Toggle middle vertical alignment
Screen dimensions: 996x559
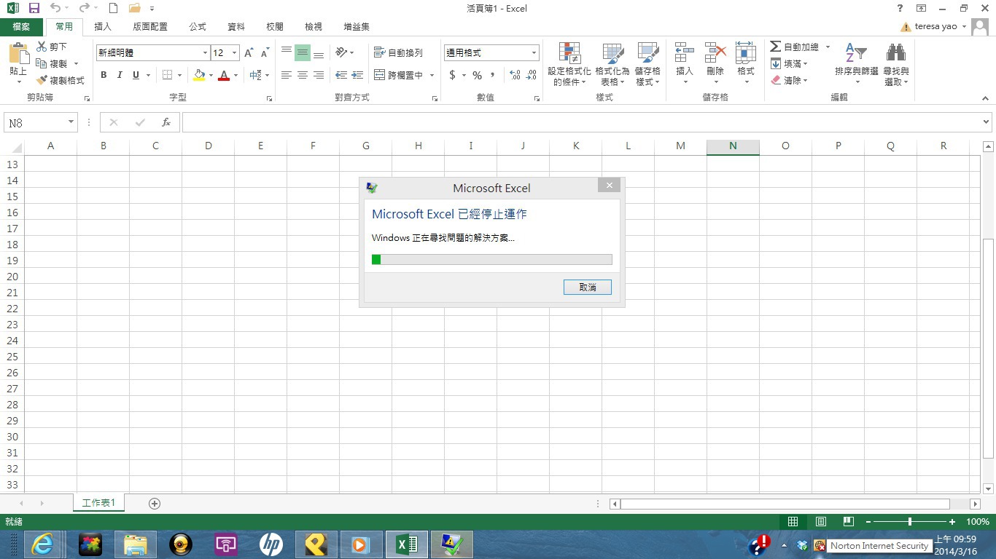coord(303,53)
